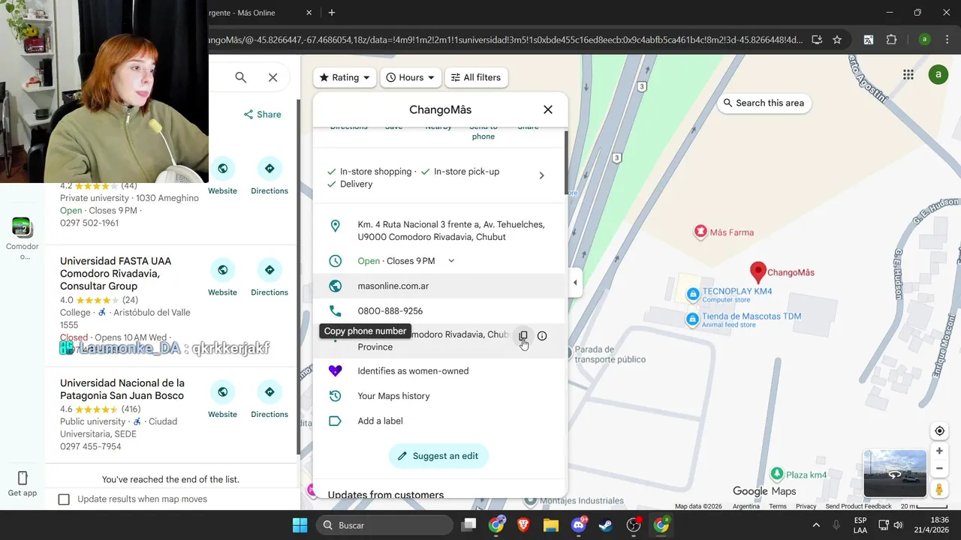Clear the search with the X icon
This screenshot has width=961, height=540.
point(273,77)
